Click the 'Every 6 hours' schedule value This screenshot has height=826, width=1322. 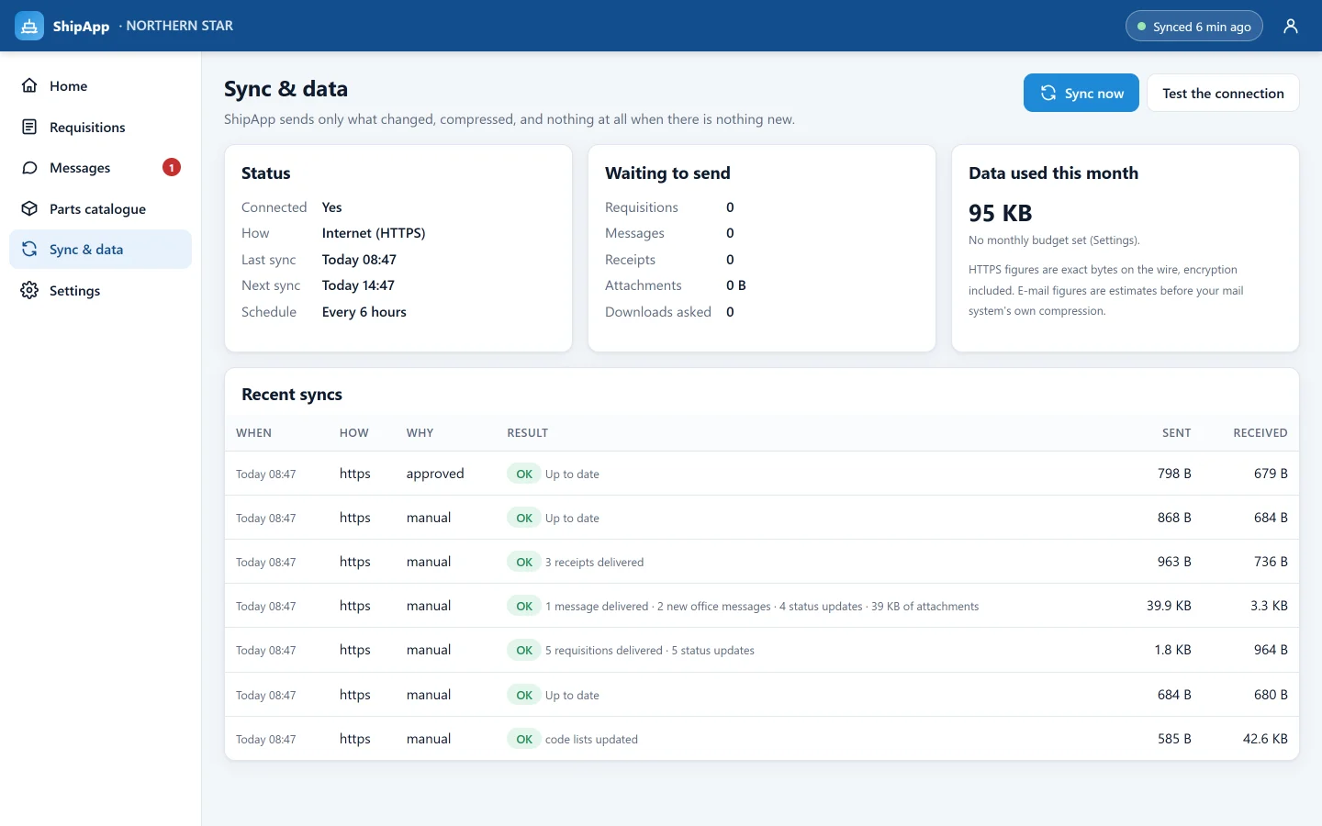coord(364,312)
